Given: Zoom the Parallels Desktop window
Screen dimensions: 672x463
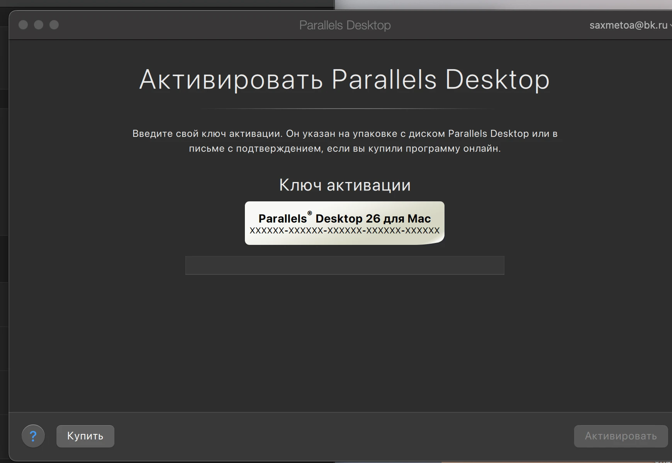Looking at the screenshot, I should (54, 25).
